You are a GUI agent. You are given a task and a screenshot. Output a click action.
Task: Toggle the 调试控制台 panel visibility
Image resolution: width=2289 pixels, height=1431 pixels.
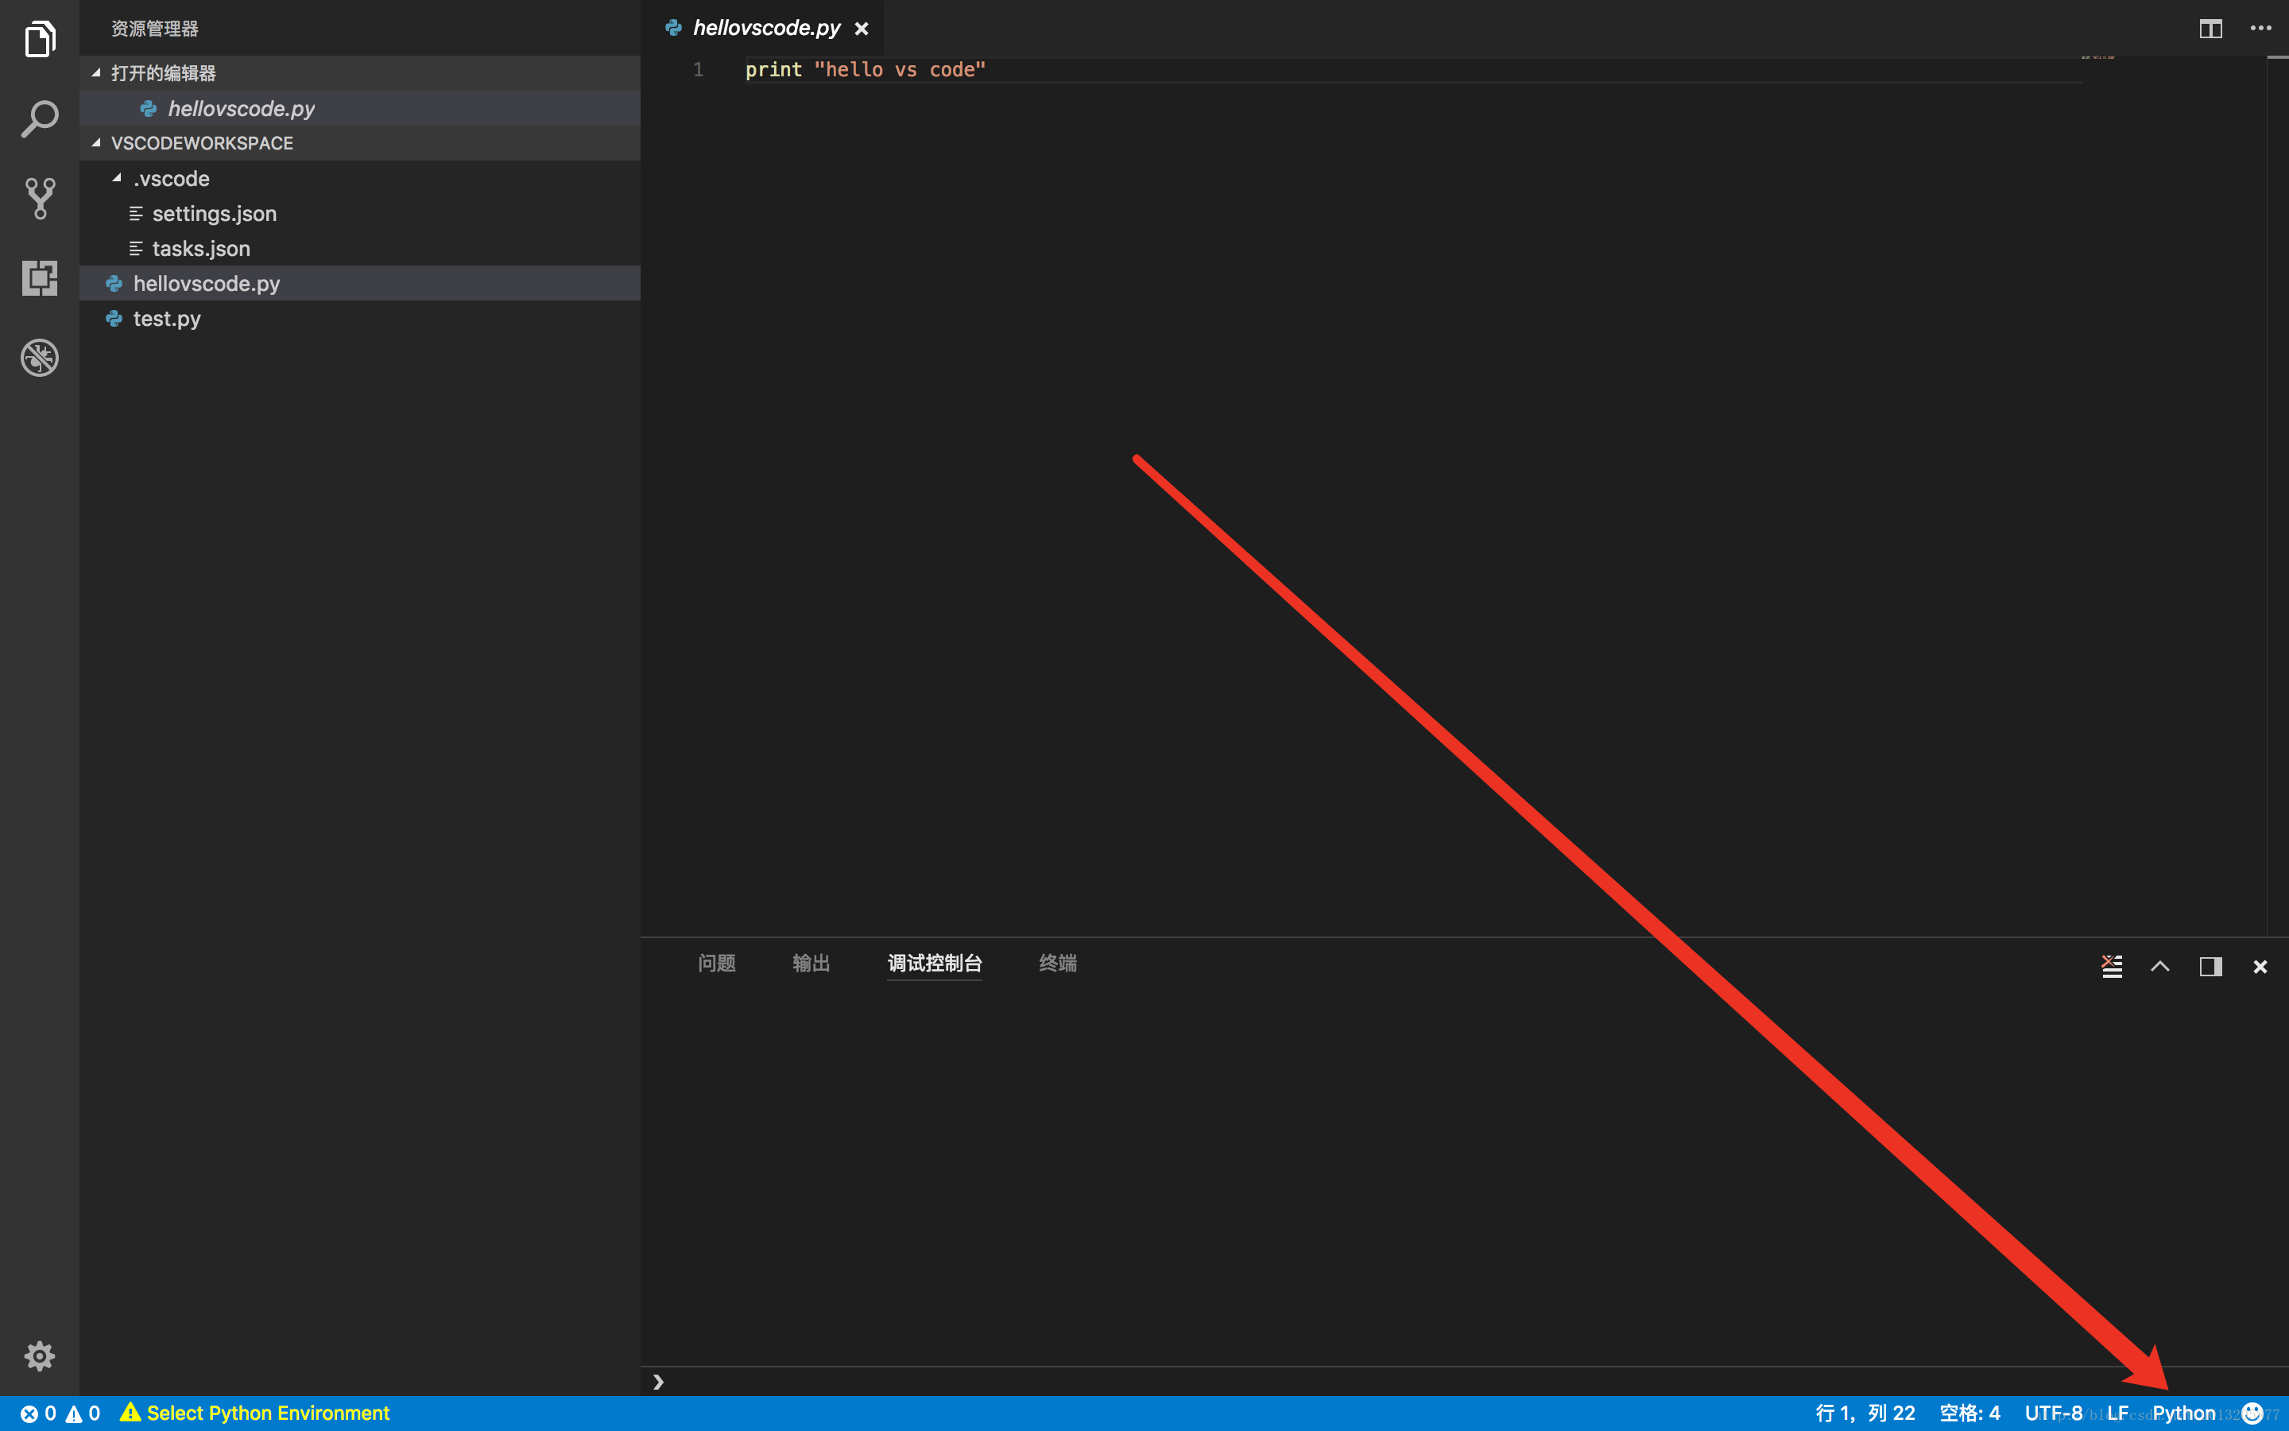click(935, 963)
